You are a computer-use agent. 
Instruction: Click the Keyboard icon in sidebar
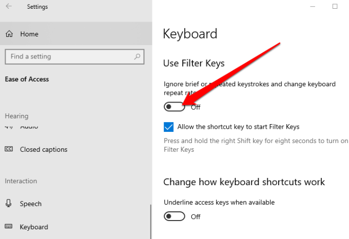point(9,227)
